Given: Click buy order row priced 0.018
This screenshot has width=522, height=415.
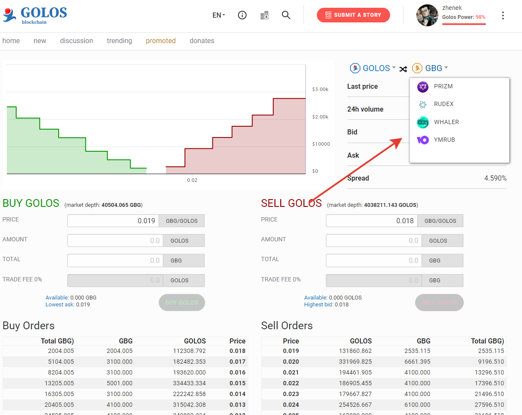Looking at the screenshot, I should [125, 351].
